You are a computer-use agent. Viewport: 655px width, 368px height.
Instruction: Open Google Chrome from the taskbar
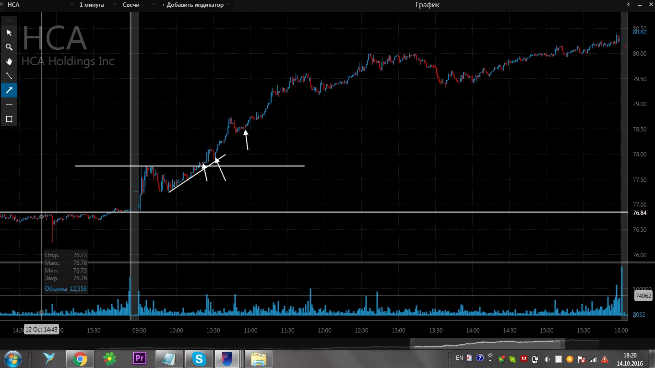80,358
